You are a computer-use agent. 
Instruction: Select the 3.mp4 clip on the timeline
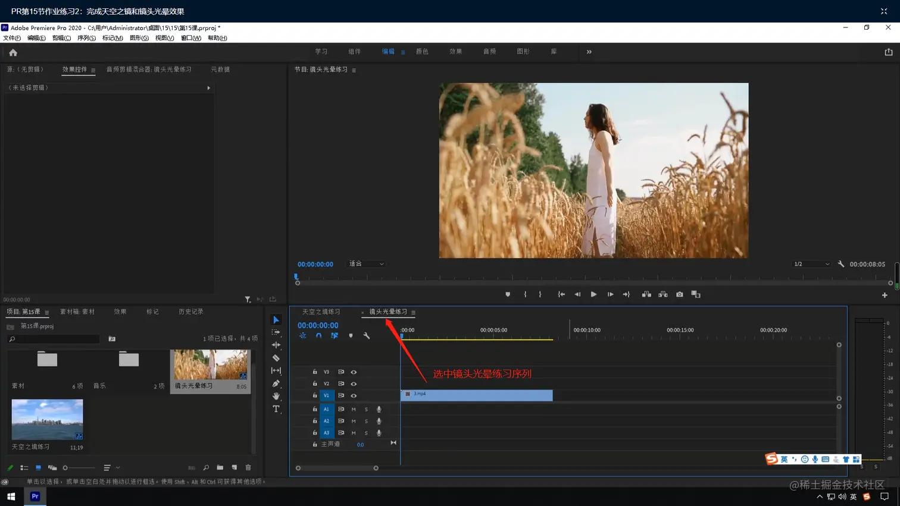[x=476, y=395]
